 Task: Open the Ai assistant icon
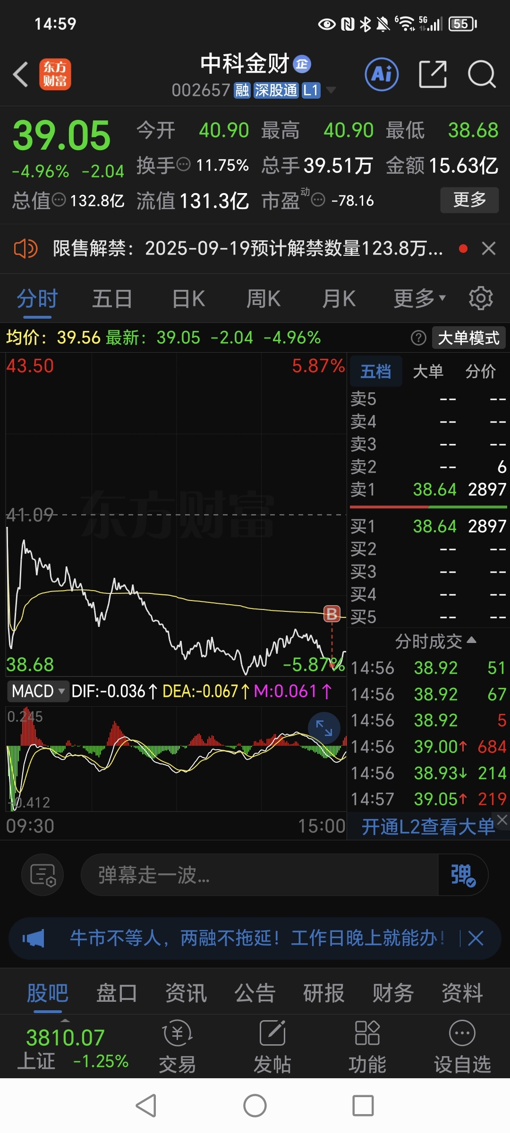tap(382, 74)
